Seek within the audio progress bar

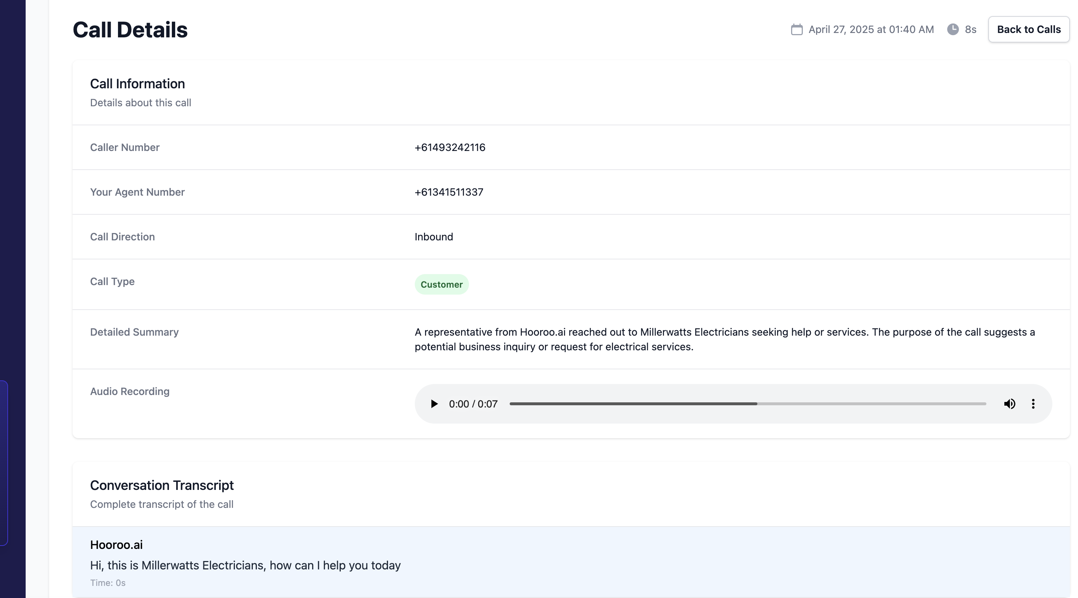[747, 404]
